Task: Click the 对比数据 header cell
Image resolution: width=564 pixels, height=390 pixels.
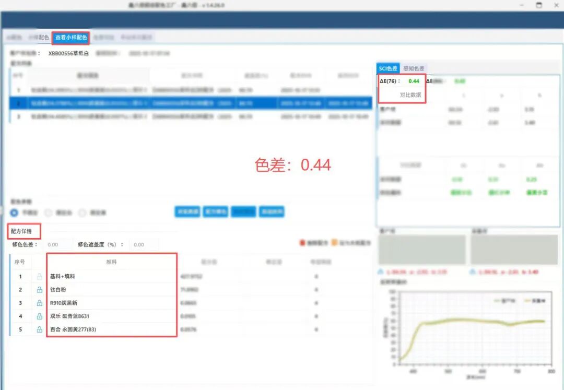Action: [410, 95]
